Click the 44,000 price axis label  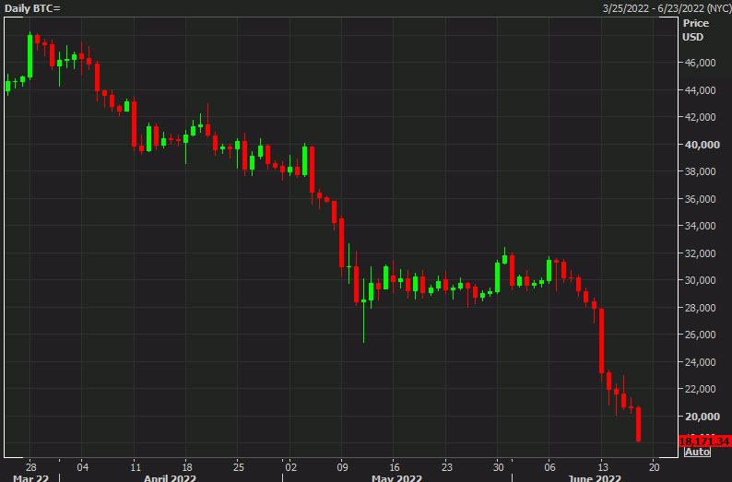(x=700, y=90)
